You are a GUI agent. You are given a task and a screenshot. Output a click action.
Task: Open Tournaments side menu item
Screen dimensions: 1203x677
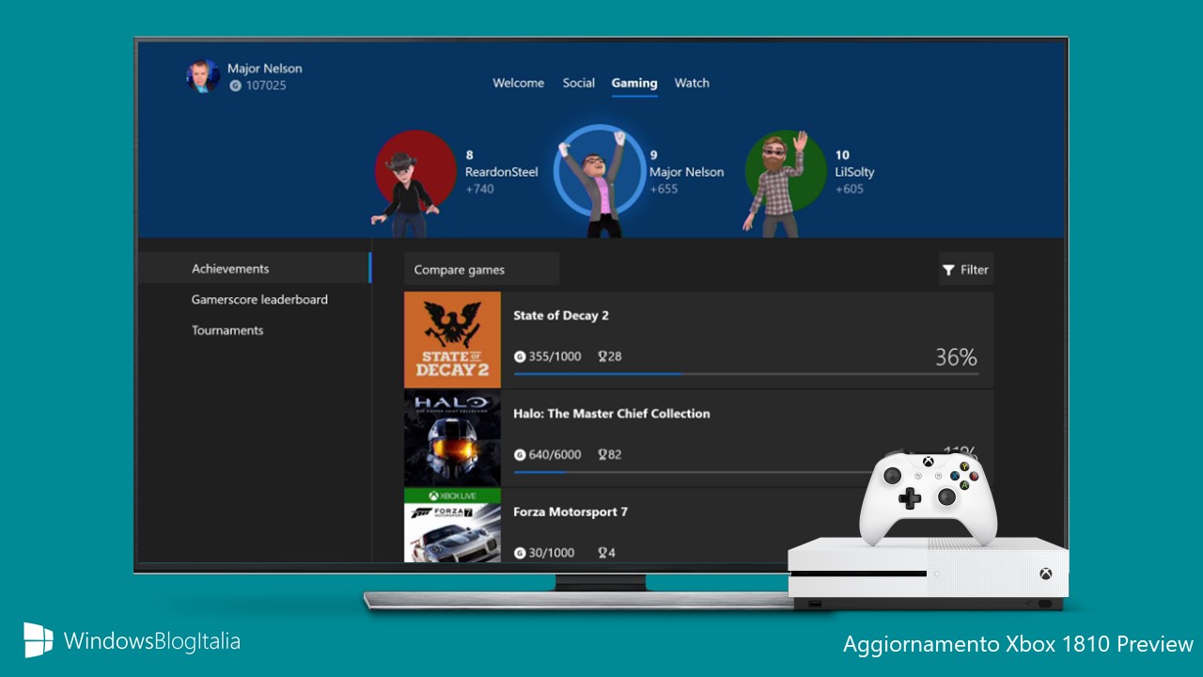(x=227, y=330)
